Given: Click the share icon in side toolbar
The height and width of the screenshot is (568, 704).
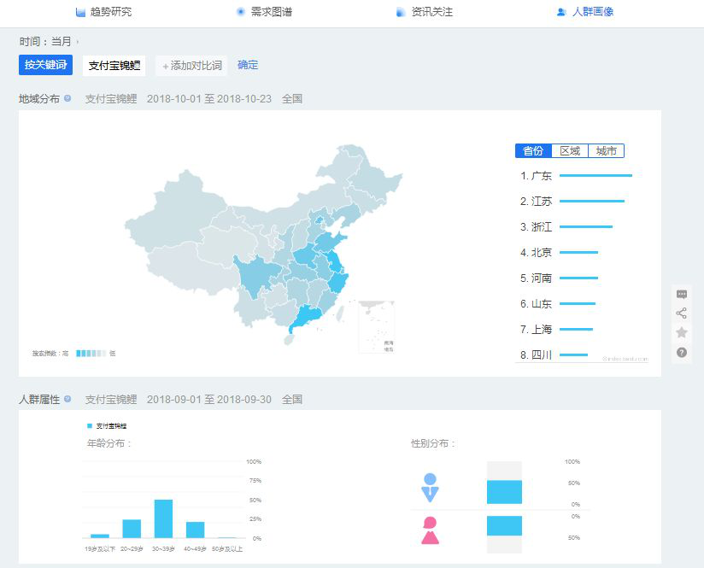Looking at the screenshot, I should (x=682, y=313).
